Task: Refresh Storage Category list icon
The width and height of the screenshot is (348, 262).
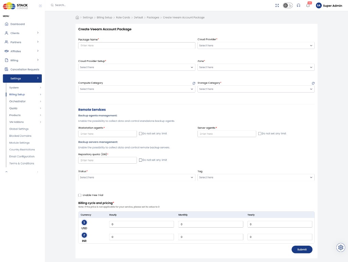Action: tap(313, 83)
